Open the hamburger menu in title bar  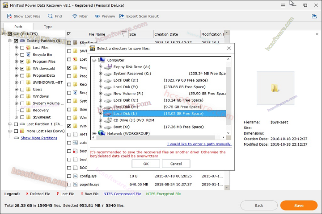pyautogui.click(x=283, y=5)
